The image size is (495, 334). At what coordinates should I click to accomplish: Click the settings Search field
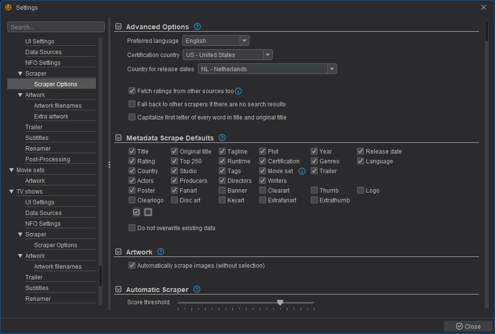pos(56,27)
